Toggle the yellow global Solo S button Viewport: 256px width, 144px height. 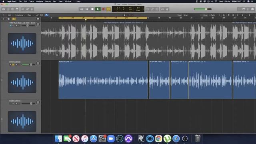tap(14, 19)
